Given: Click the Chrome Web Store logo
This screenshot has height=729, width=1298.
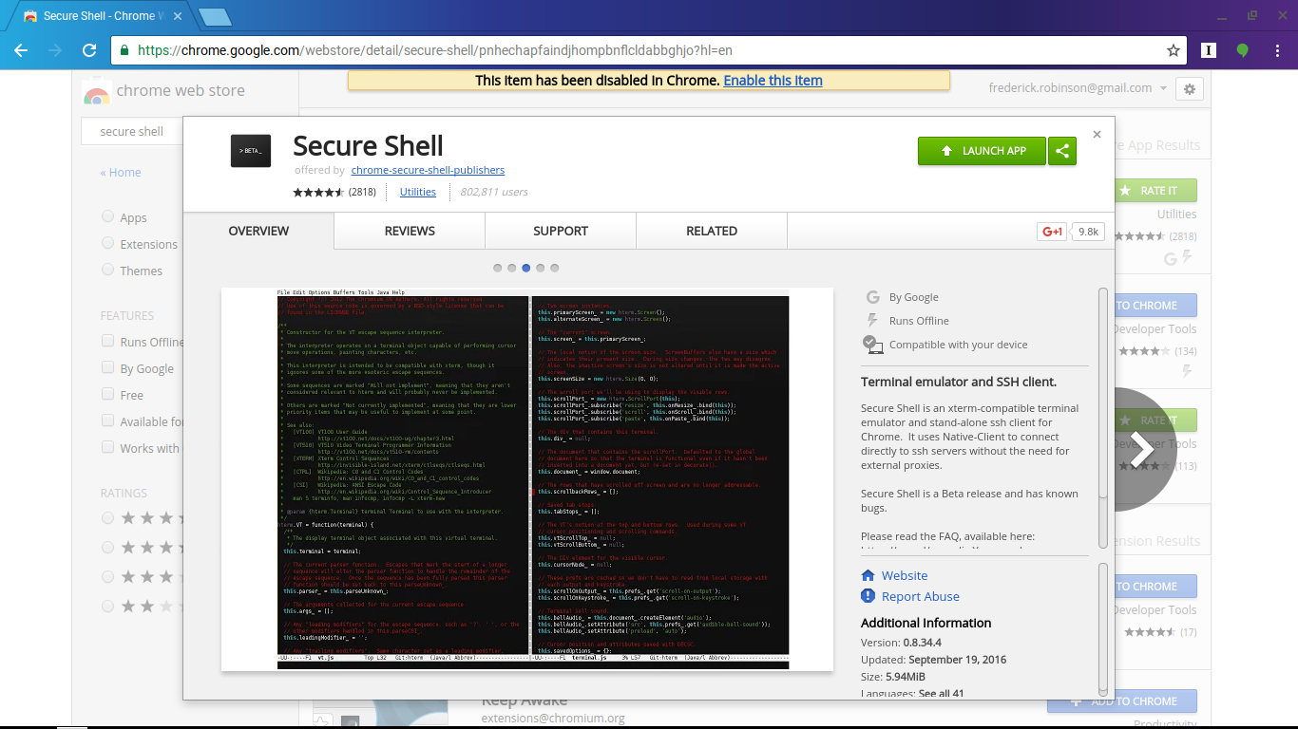Looking at the screenshot, I should (x=96, y=91).
